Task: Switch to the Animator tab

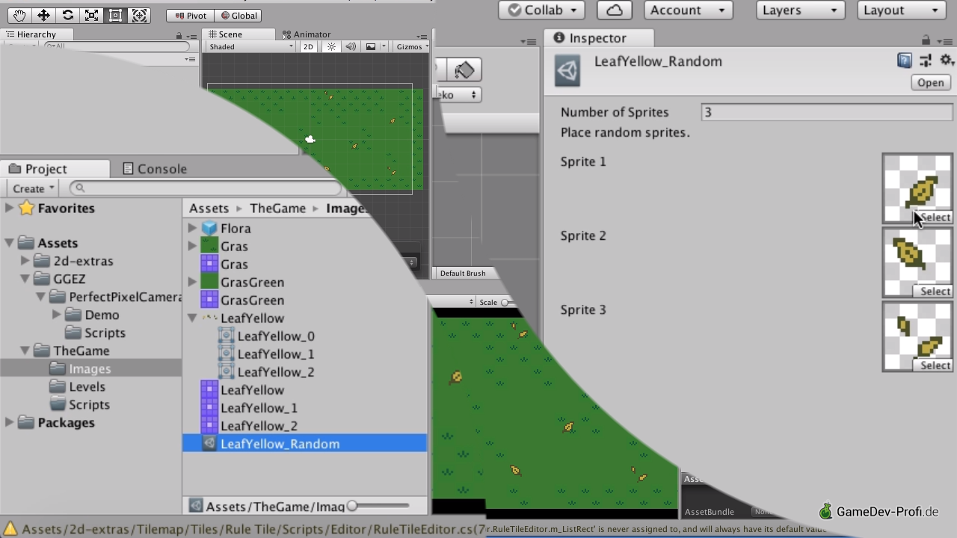Action: click(x=307, y=34)
